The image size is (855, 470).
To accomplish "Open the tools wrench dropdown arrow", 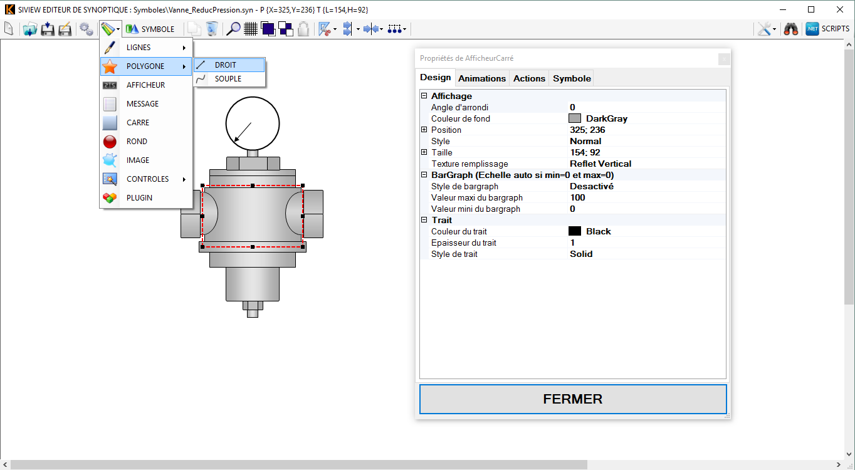I will [775, 29].
